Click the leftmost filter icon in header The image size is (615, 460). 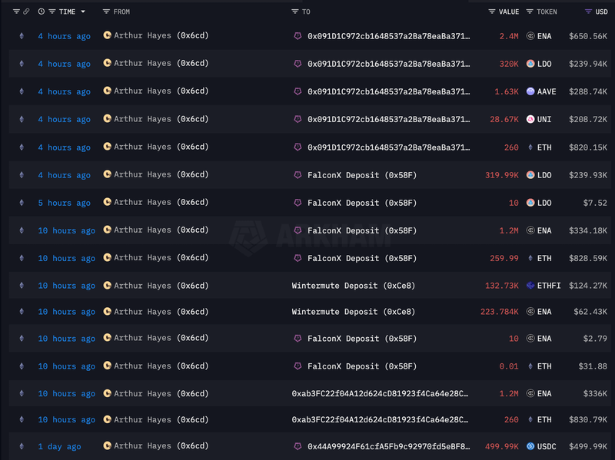(x=16, y=12)
